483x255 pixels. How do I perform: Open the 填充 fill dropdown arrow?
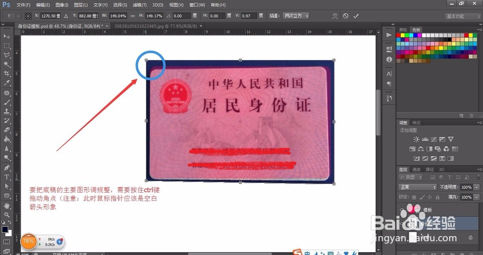[x=477, y=197]
